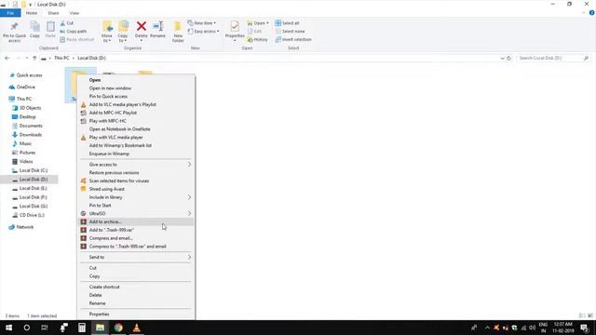The height and width of the screenshot is (335, 596).
Task: Switch to the Home ribbon tab
Action: [32, 13]
